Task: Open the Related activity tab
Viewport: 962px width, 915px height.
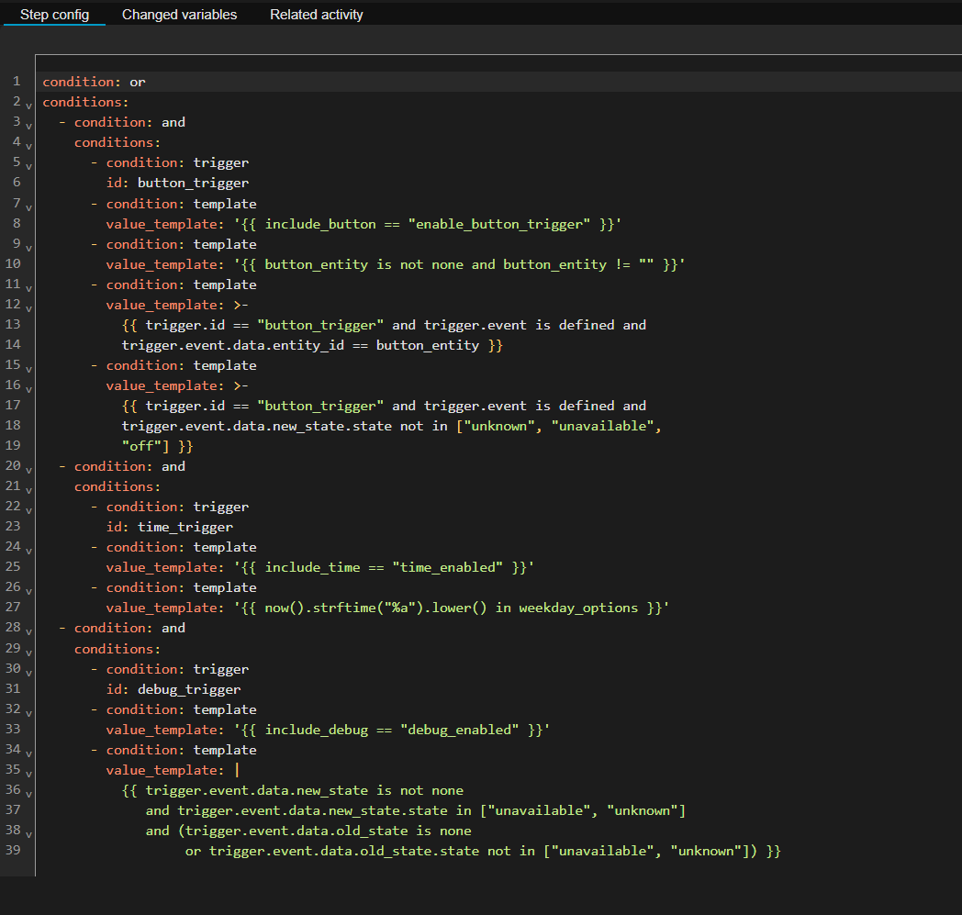Action: (x=316, y=14)
